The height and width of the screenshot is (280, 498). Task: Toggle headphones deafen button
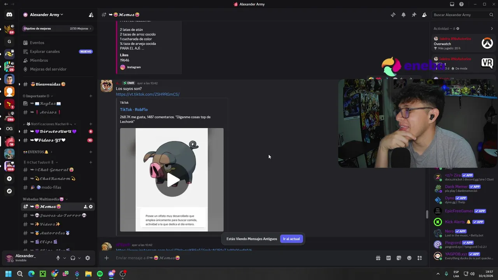tap(73, 258)
